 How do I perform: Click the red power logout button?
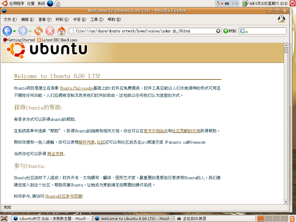coord(293,3)
